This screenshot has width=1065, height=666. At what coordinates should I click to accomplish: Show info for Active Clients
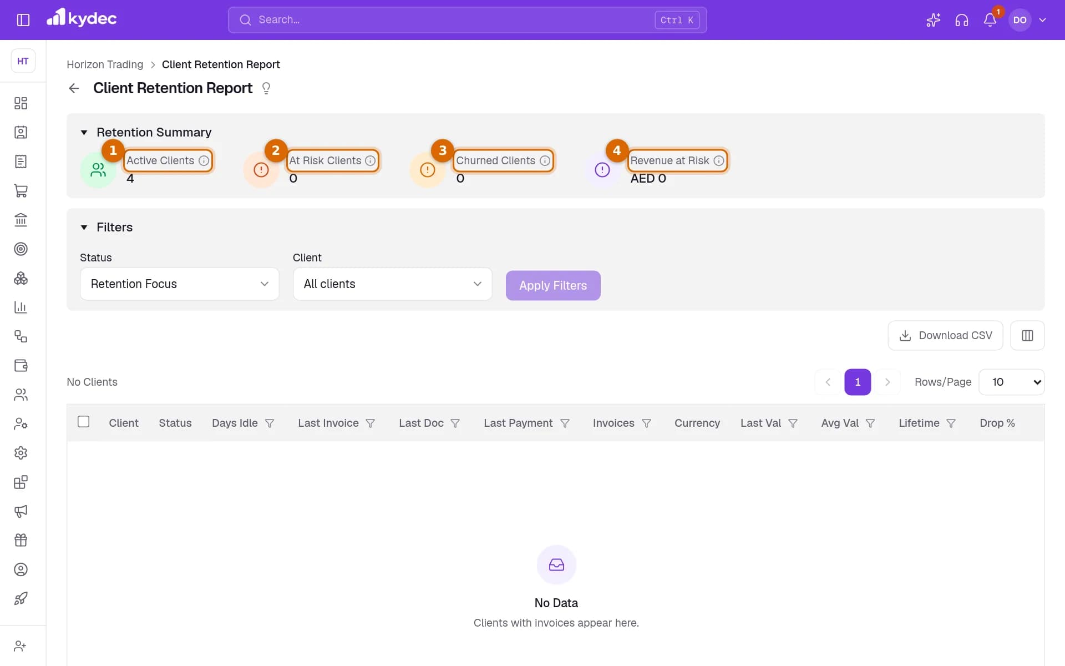pos(204,160)
